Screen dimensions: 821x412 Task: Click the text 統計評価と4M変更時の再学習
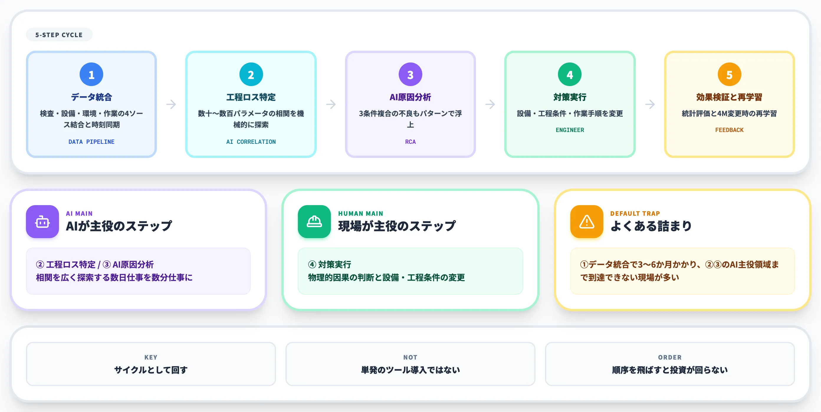(729, 114)
